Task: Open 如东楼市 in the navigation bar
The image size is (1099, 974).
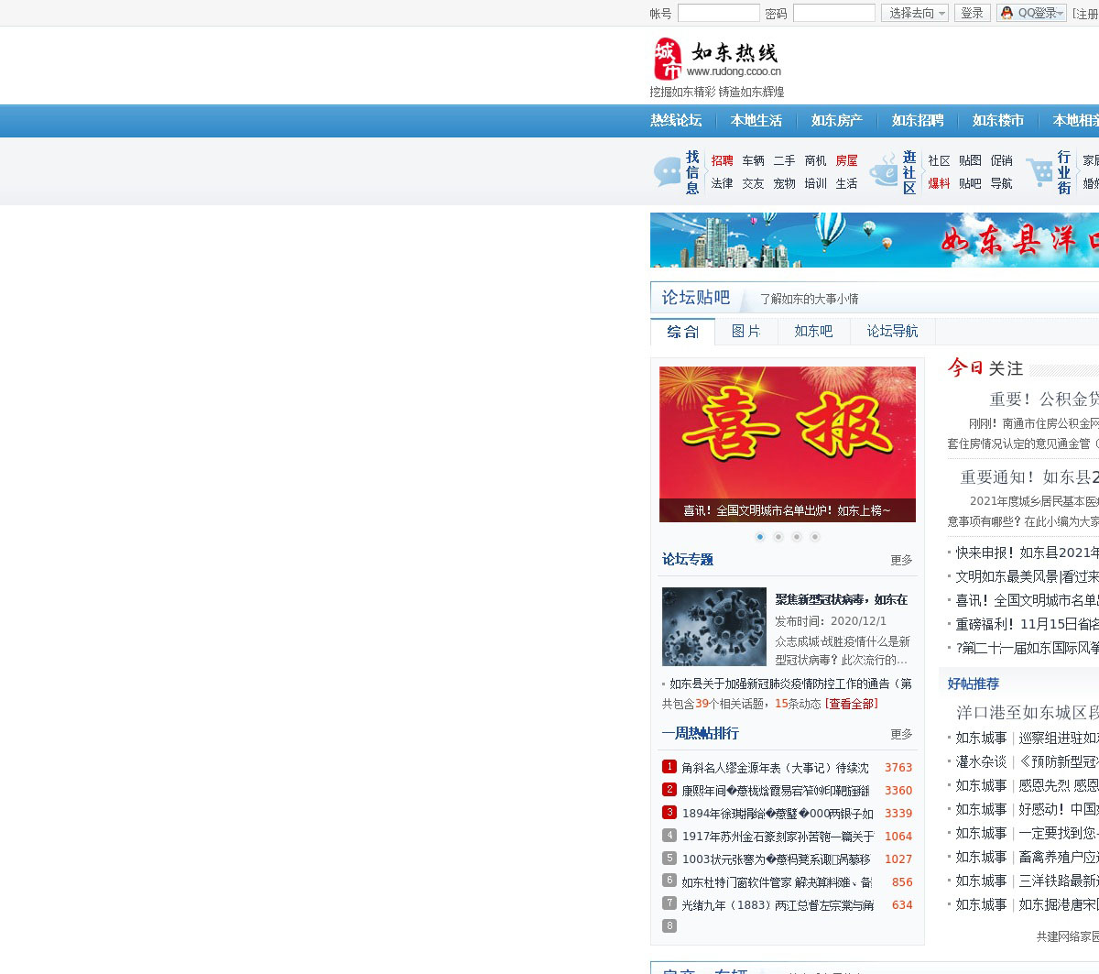Action: coord(998,120)
